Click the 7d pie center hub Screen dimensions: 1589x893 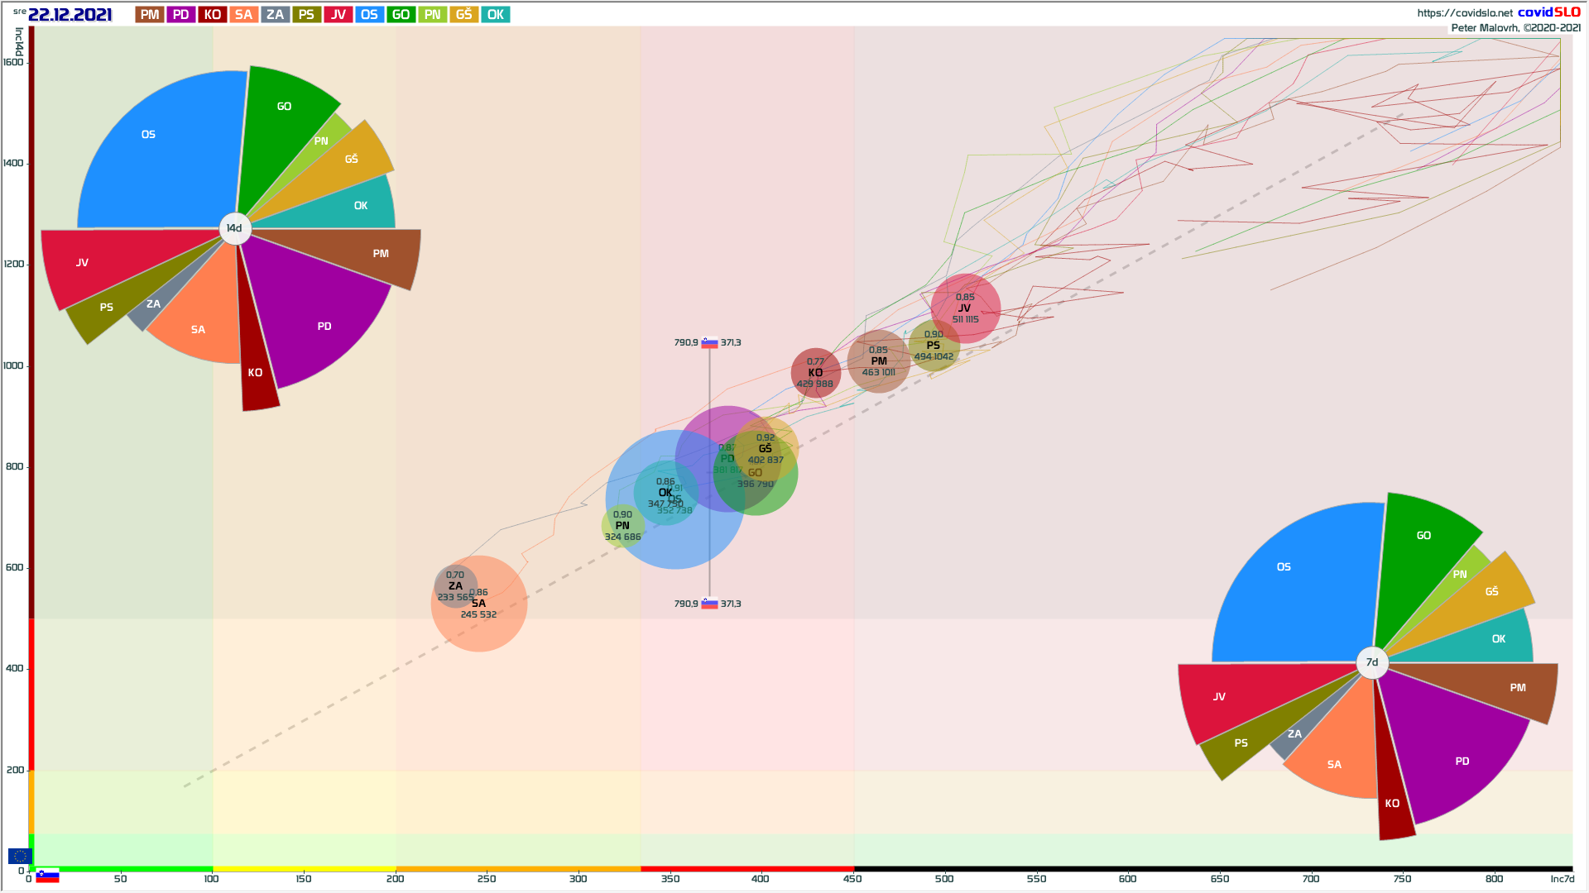pyautogui.click(x=1372, y=662)
